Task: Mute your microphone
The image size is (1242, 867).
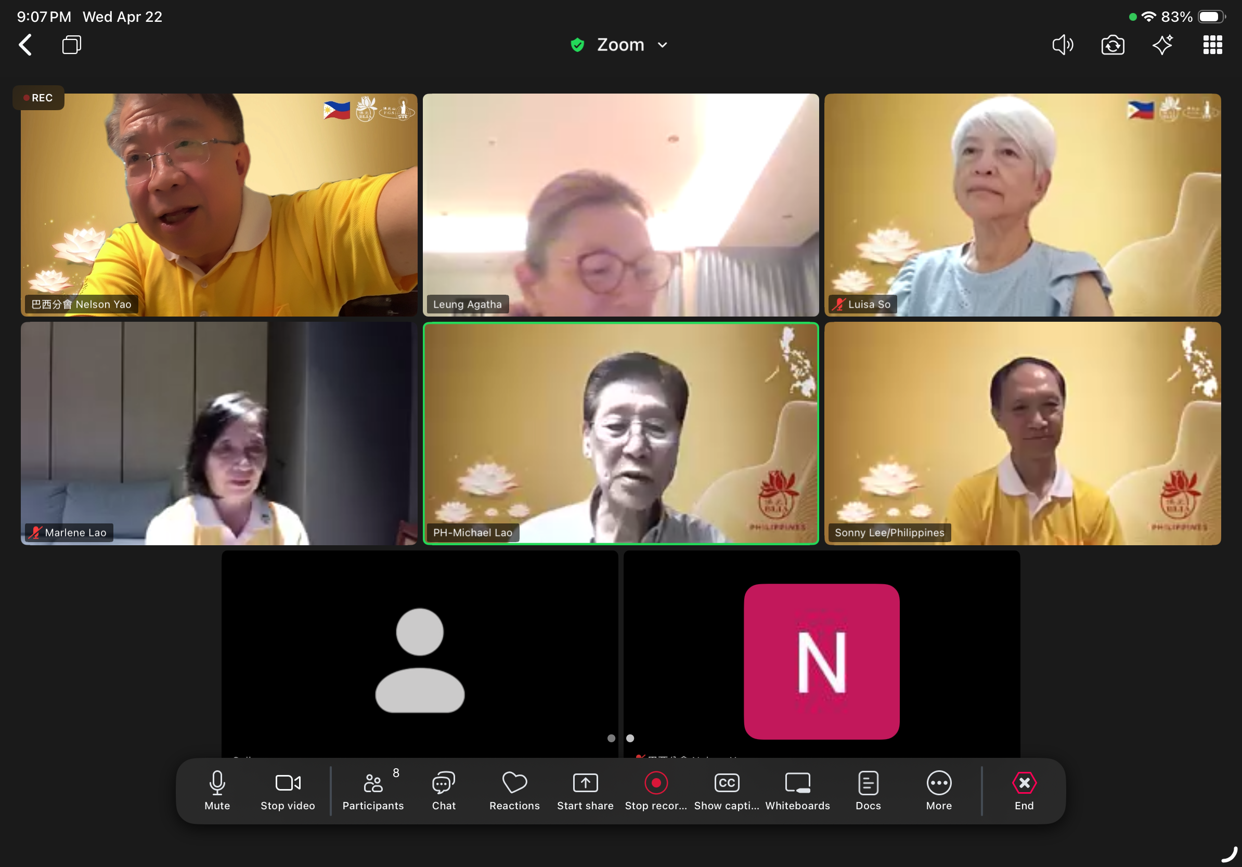Action: point(217,790)
